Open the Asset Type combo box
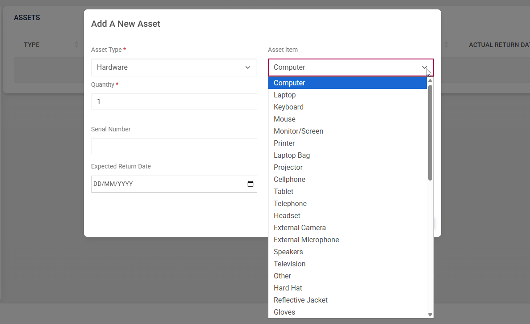Screen dimensions: 530x324 pos(174,67)
